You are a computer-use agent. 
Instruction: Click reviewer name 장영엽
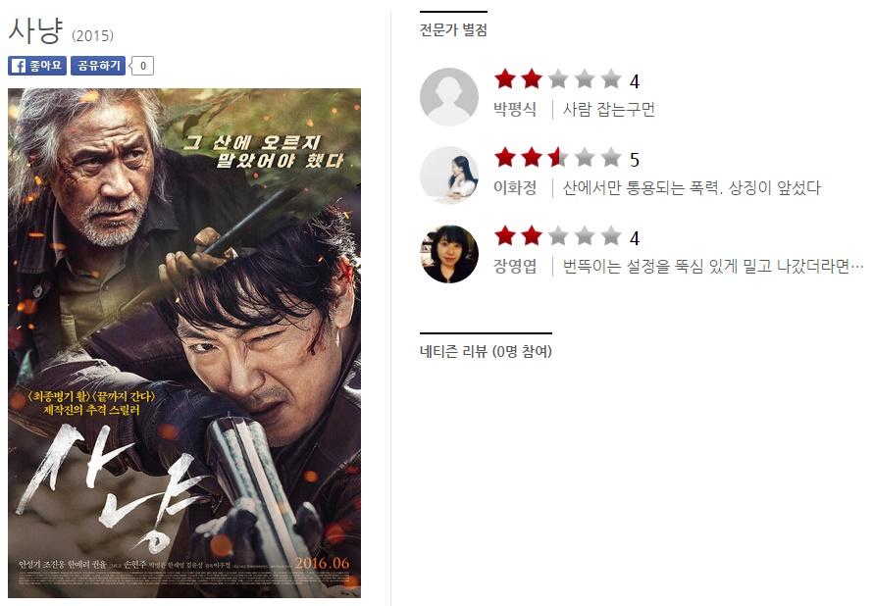pyautogui.click(x=515, y=266)
